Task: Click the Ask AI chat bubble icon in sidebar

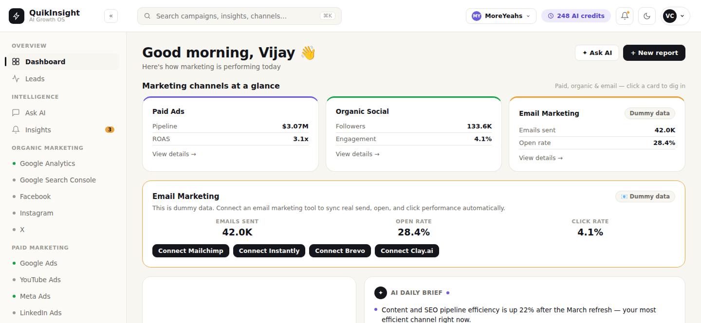Action: coord(16,113)
